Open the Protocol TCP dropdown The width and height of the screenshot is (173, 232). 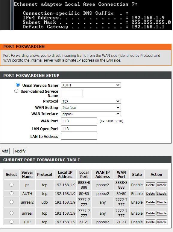pos(91,101)
